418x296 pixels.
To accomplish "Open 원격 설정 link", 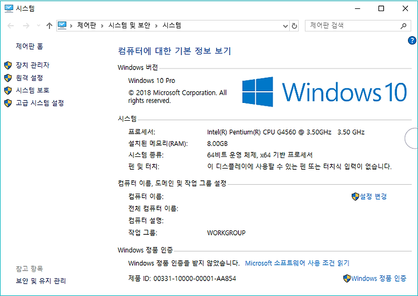I will click(30, 78).
